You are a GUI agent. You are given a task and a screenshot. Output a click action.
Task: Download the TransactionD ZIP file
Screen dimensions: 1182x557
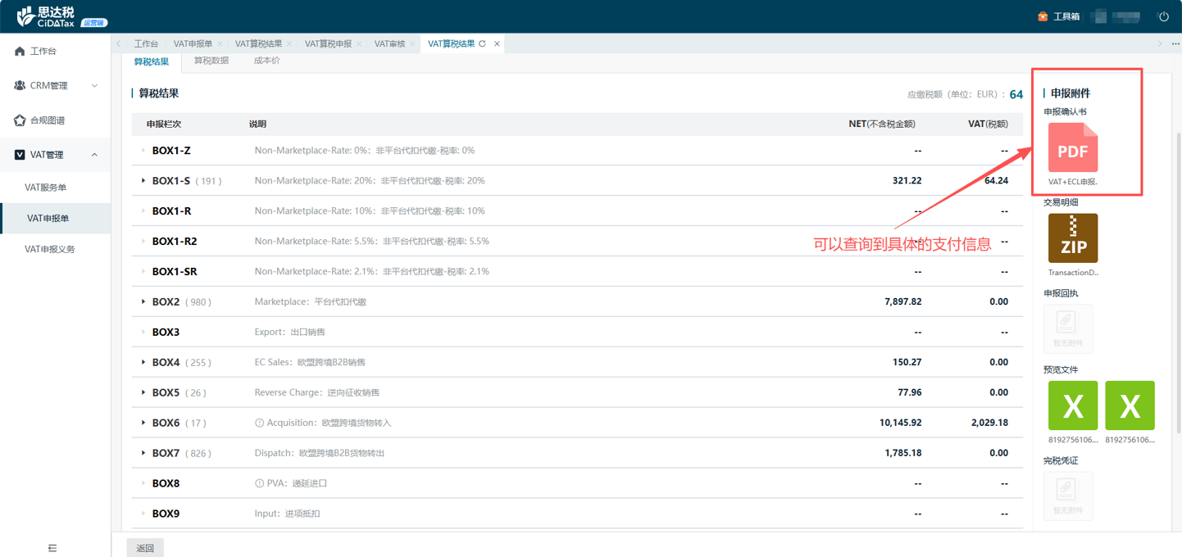coord(1072,238)
